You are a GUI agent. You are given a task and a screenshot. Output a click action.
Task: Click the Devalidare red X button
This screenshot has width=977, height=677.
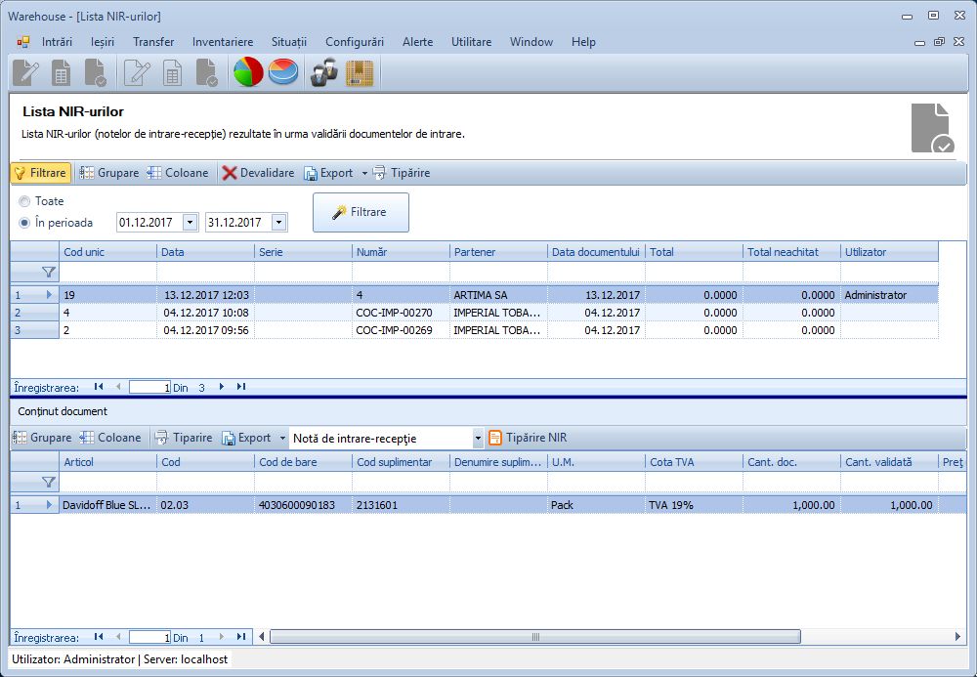(x=258, y=173)
